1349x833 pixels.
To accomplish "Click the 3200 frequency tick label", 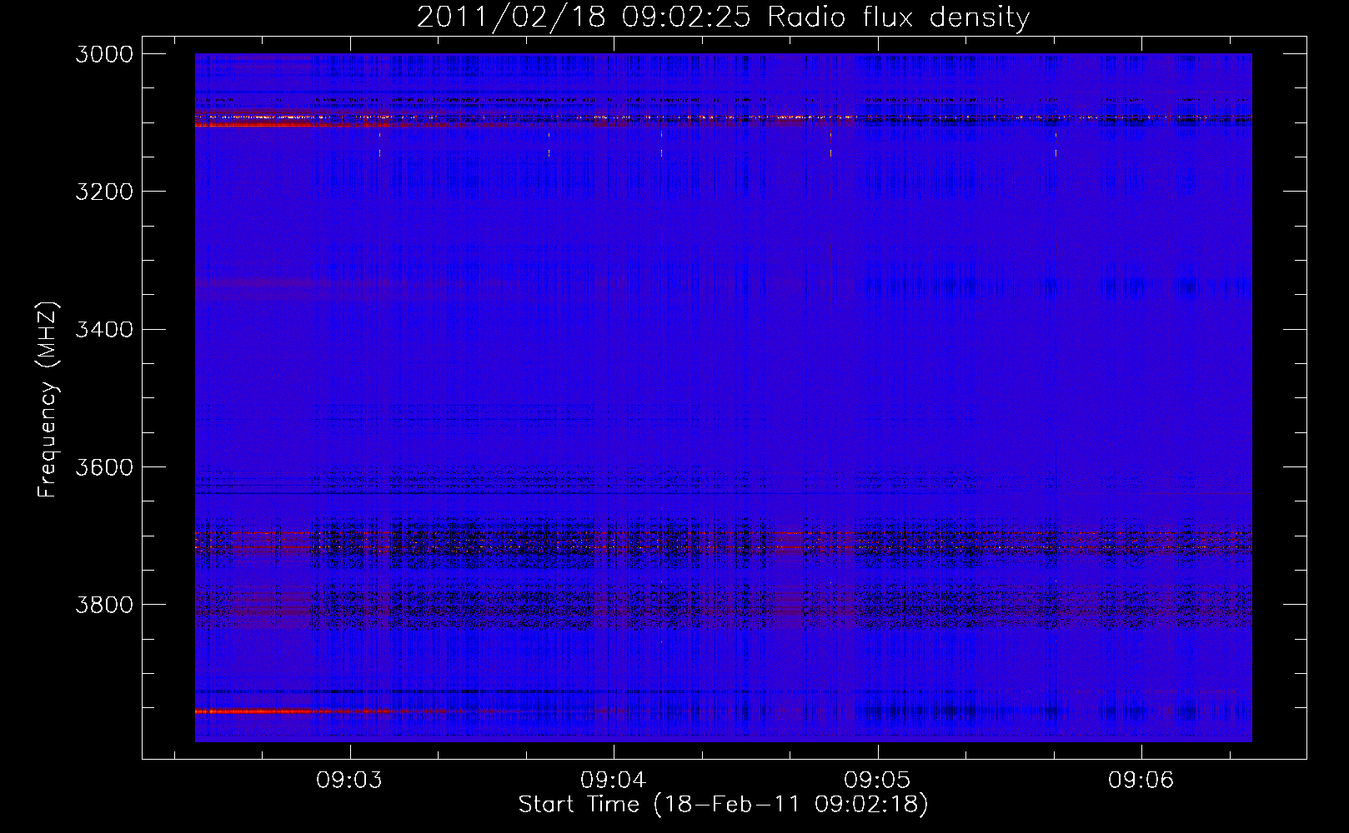I will [x=104, y=192].
